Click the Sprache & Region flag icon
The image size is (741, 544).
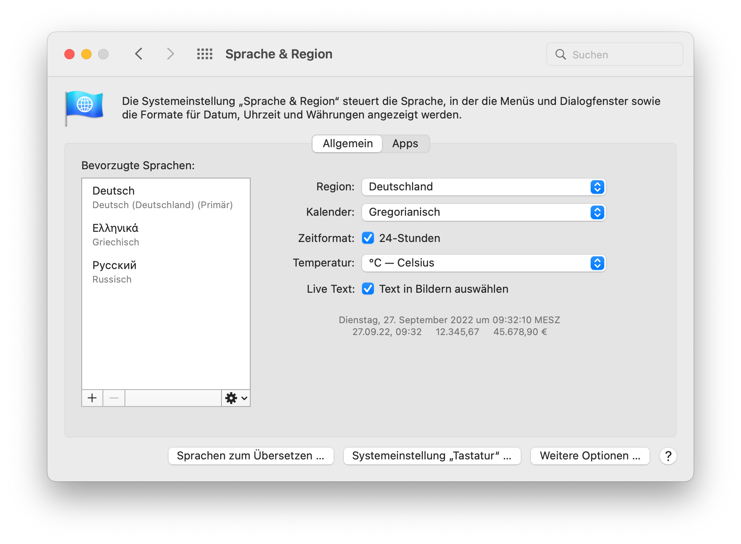coord(84,107)
